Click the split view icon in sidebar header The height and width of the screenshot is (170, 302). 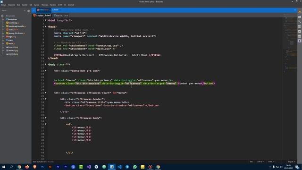click(25, 11)
